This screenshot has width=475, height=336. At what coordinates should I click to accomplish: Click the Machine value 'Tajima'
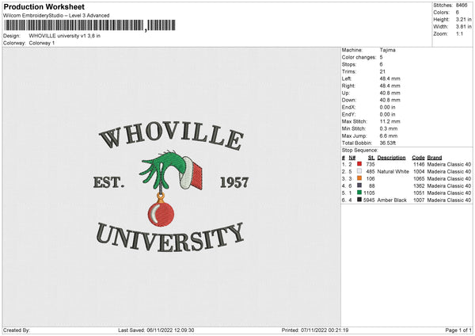click(387, 50)
